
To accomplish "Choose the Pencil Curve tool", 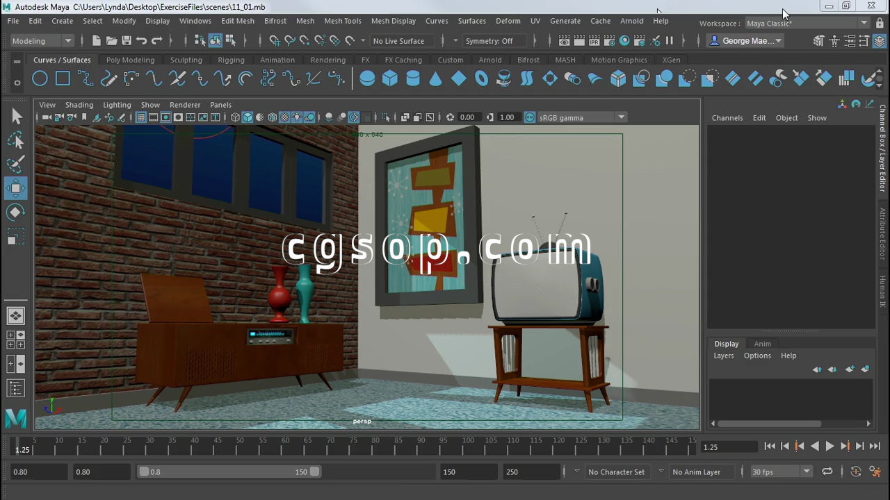I will click(x=108, y=78).
